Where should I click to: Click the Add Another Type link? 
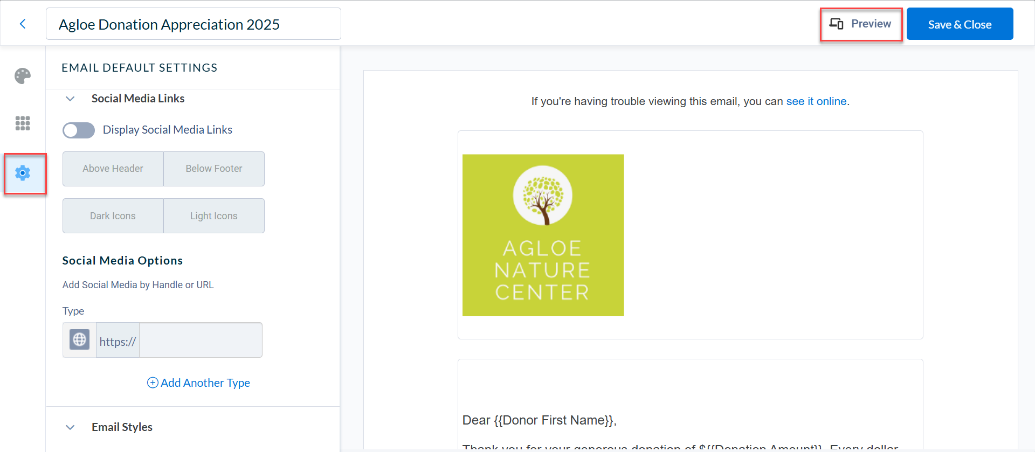pos(198,383)
